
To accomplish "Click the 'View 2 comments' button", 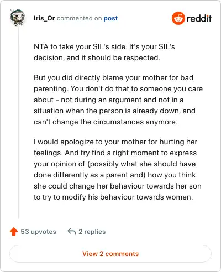I will (x=110, y=254).
